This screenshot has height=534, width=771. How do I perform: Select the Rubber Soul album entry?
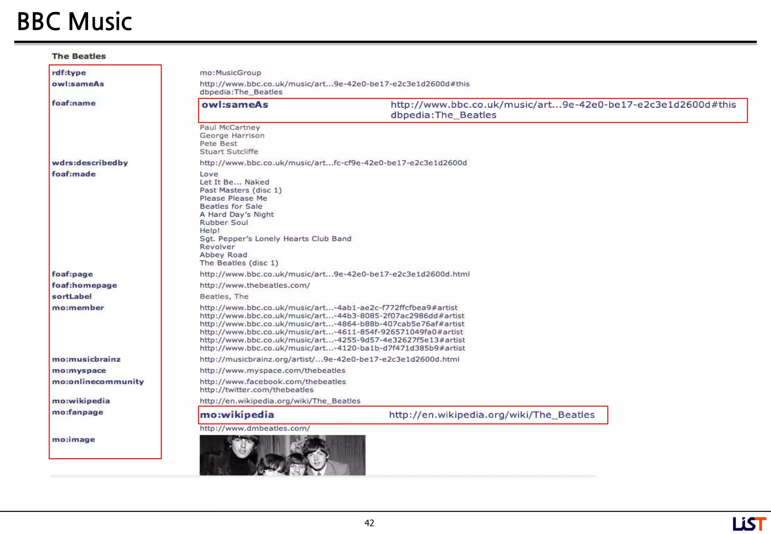[x=224, y=223]
